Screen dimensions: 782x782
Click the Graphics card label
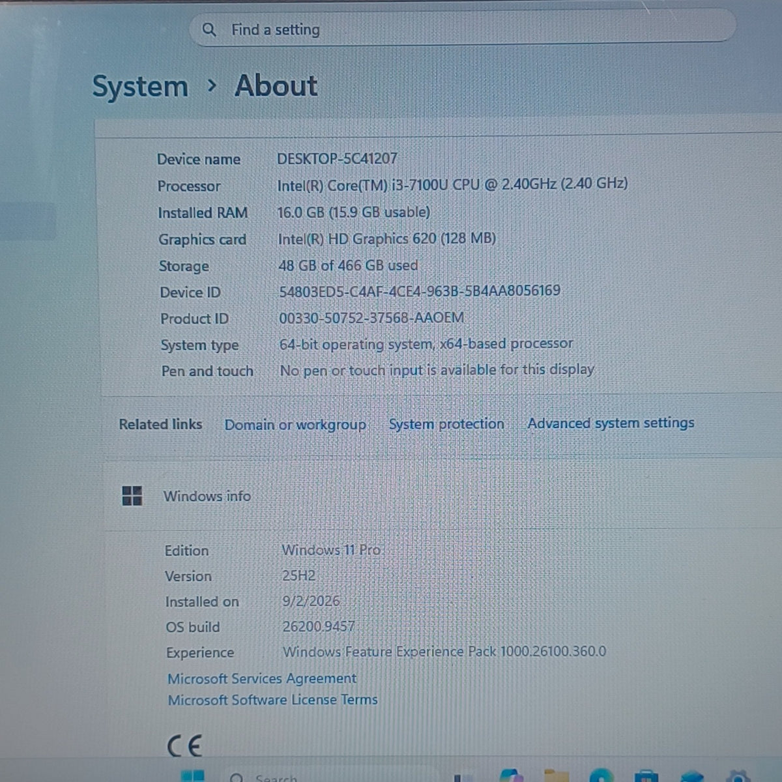pyautogui.click(x=202, y=239)
